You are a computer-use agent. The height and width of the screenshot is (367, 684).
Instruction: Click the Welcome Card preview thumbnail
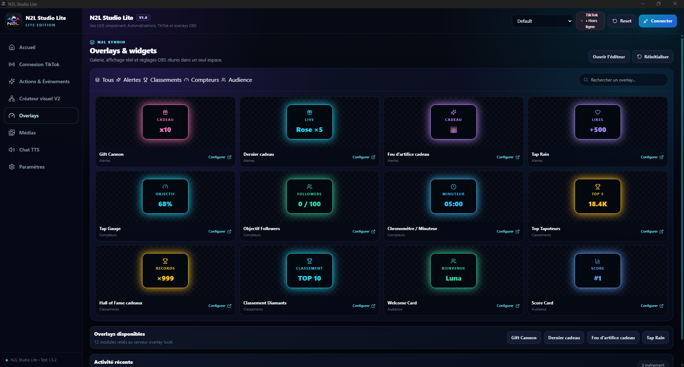(454, 271)
